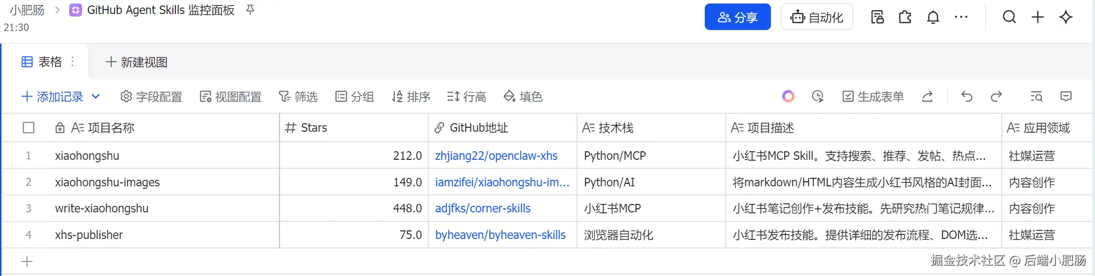
Task: Open the comments icon in toolbar
Action: [x=1066, y=97]
